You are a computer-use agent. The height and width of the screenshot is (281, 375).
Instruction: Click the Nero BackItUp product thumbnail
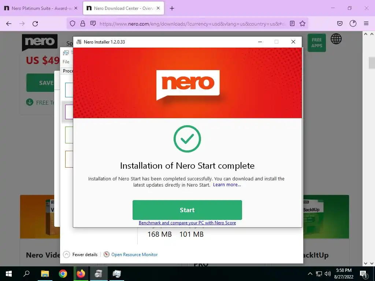[x=326, y=217]
